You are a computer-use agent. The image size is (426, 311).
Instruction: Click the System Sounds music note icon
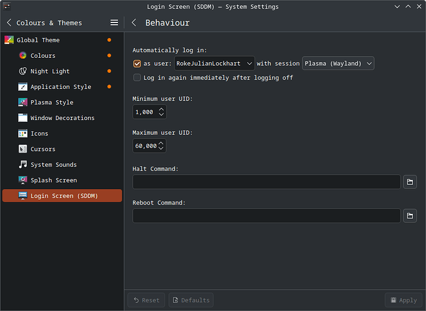pos(23,165)
